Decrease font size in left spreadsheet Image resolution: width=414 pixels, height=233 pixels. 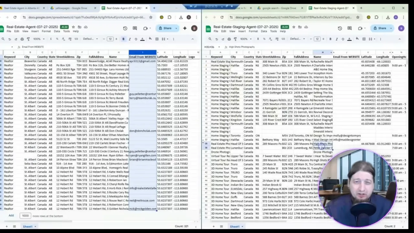(104, 39)
